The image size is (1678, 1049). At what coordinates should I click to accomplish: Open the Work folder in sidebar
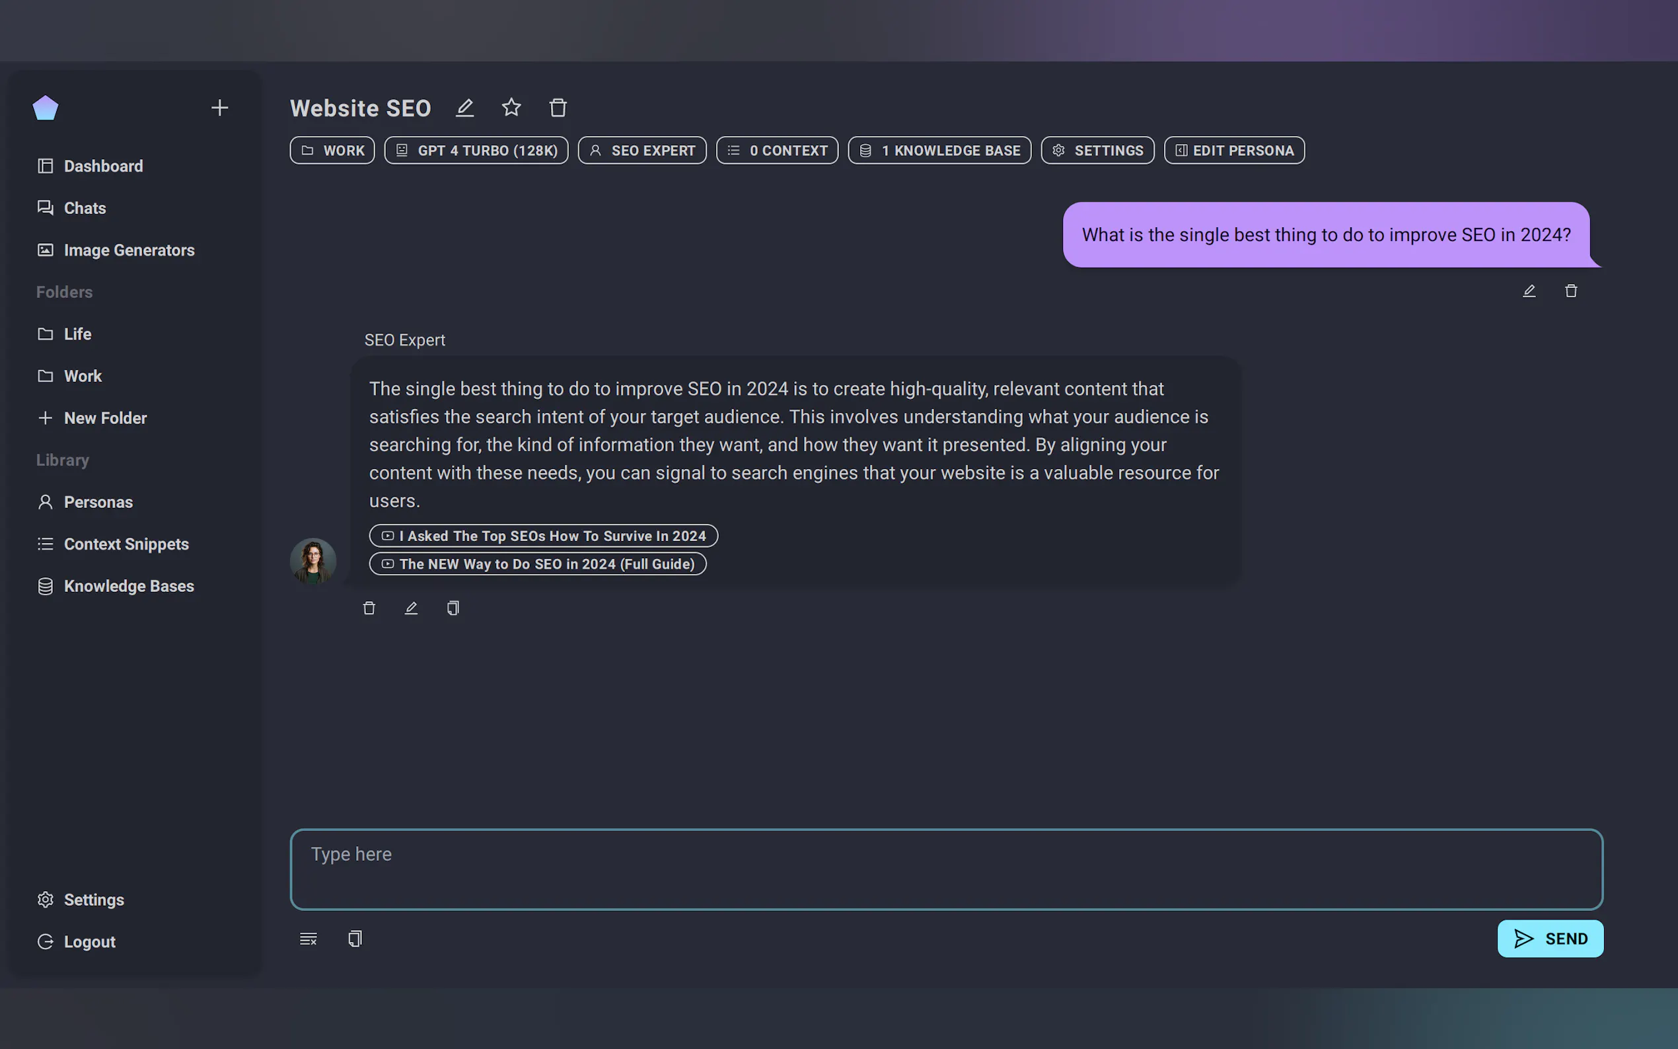pos(83,376)
